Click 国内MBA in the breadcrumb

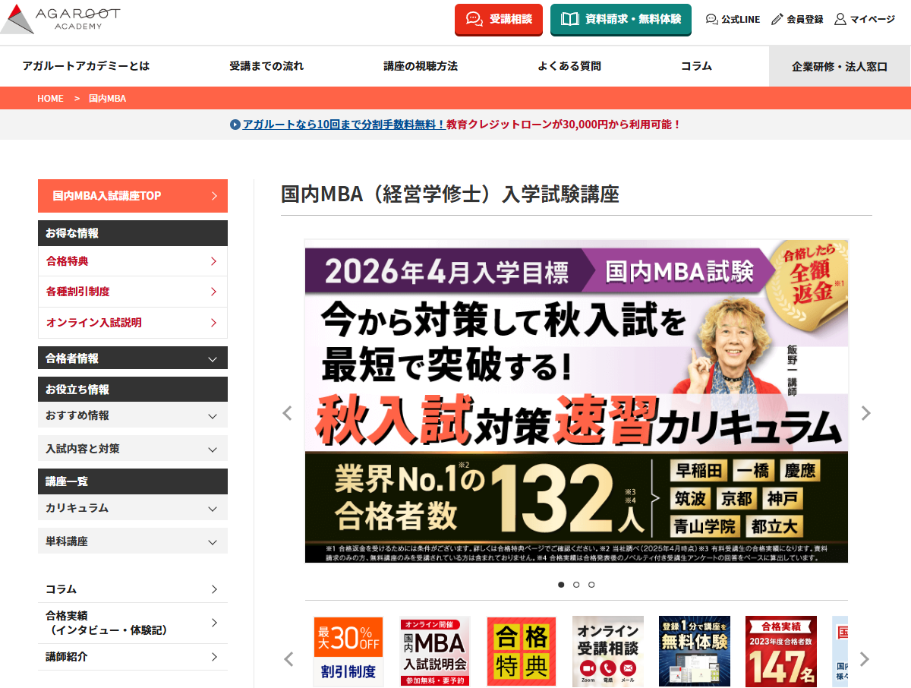(107, 99)
